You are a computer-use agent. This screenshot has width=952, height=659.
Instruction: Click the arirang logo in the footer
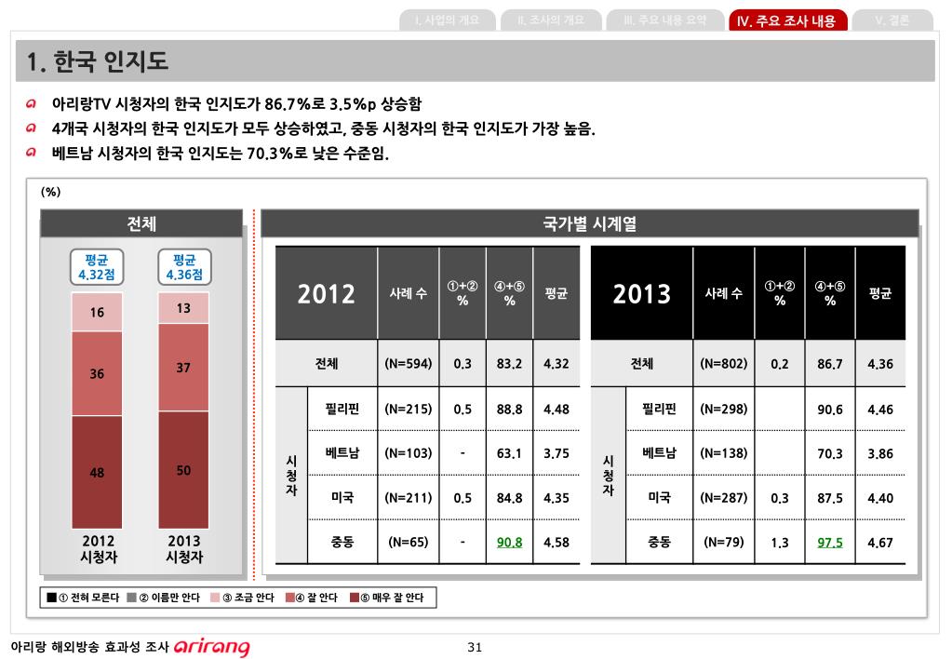pyautogui.click(x=211, y=647)
